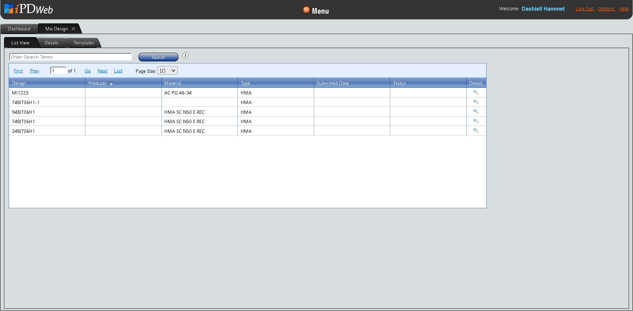Close the Mix Design tab
This screenshot has height=311, width=633.
[x=73, y=29]
